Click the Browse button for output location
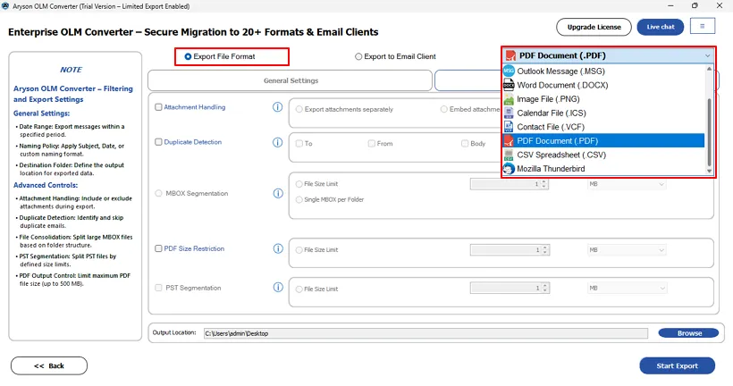This screenshot has height=386, width=733. pyautogui.click(x=688, y=333)
